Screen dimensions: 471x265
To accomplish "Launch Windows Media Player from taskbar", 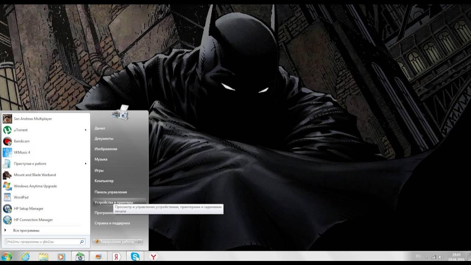I will [61, 257].
